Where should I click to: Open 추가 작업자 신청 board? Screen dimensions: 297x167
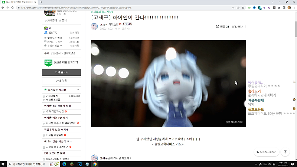pos(55,112)
